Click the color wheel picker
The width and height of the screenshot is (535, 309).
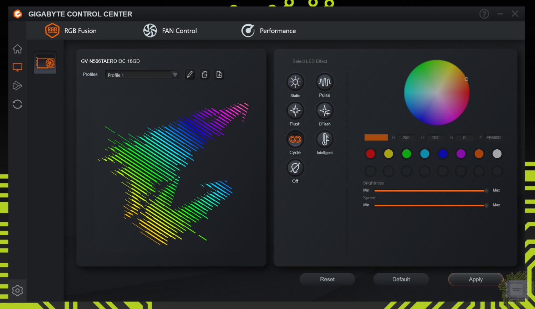pos(437,93)
